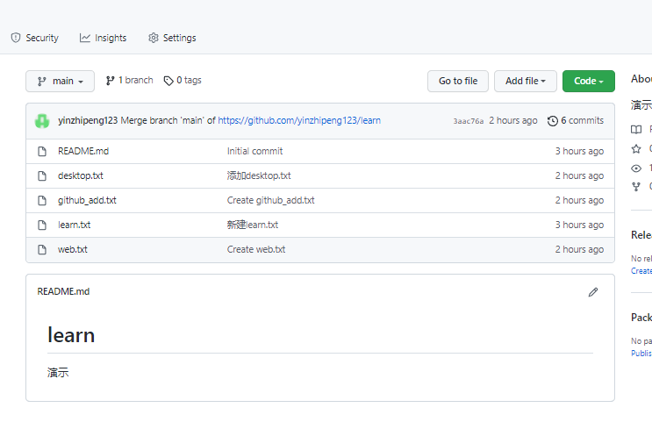
Task: Click the 2 hours ago commit time in header
Action: [513, 120]
